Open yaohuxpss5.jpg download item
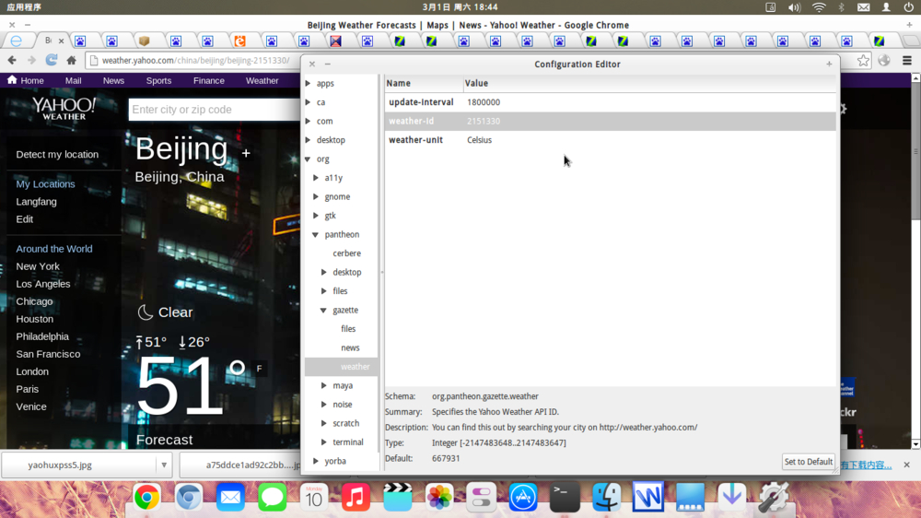921x518 pixels. coord(78,465)
